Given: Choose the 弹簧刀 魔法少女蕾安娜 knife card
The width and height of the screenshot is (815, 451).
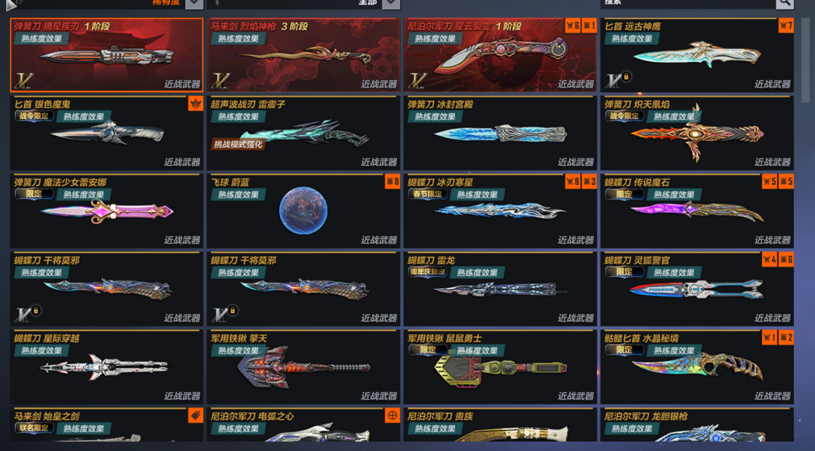Looking at the screenshot, I should 106,211.
